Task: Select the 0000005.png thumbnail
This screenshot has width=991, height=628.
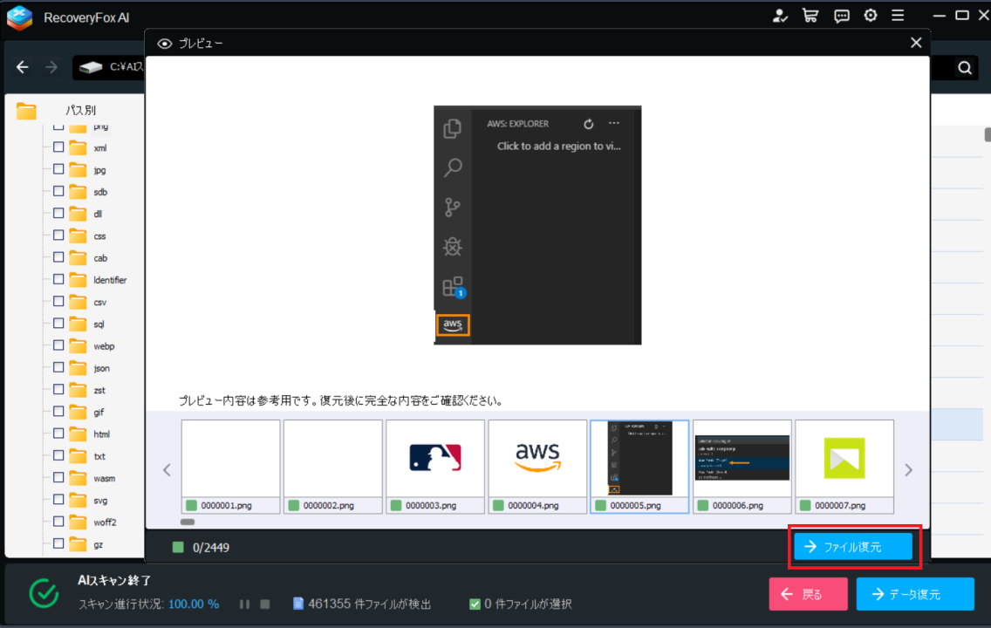Action: click(x=639, y=467)
